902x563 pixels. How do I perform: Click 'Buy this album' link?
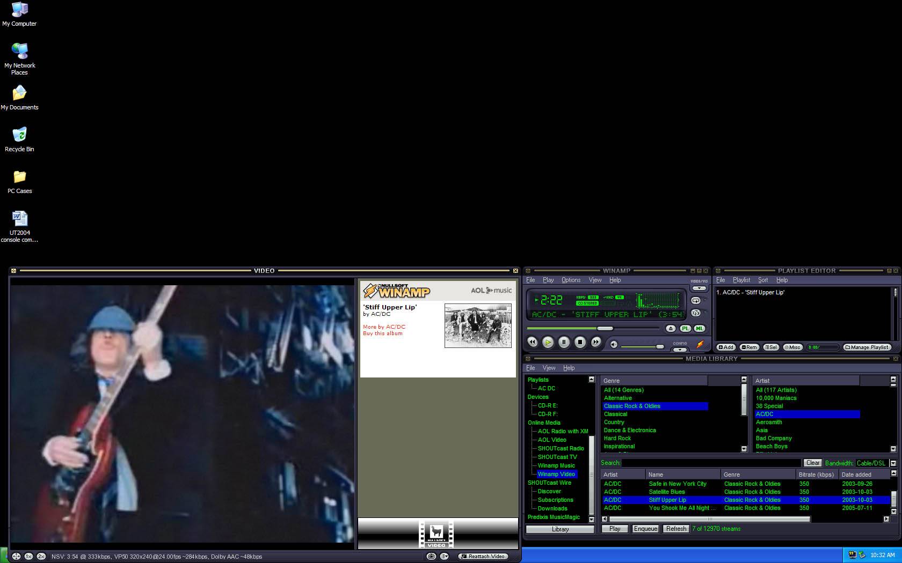tap(382, 334)
